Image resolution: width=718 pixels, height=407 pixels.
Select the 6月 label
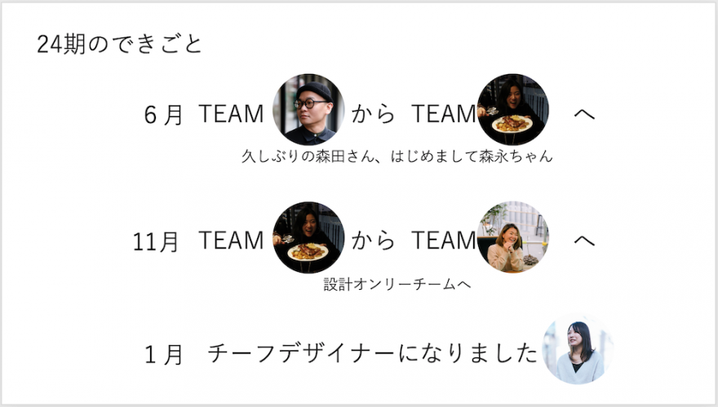pos(163,115)
